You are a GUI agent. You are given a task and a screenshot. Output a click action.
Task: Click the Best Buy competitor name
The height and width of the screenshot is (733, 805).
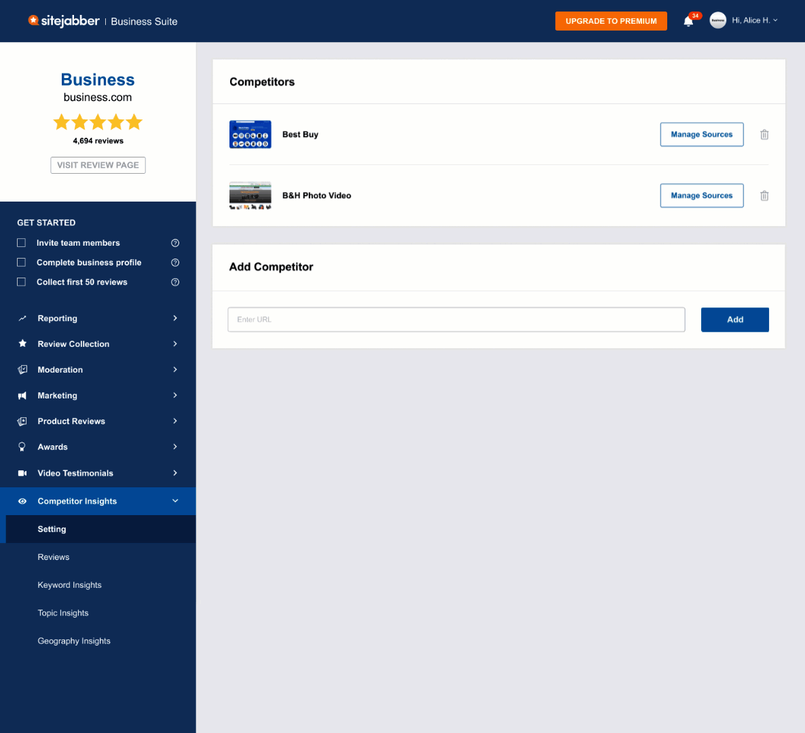[x=300, y=134]
